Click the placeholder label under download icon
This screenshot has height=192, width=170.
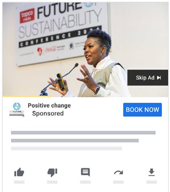[x=152, y=182]
